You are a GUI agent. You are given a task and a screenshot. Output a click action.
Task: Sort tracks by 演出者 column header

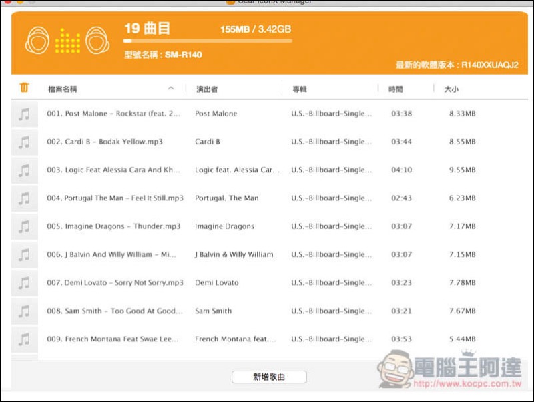click(x=208, y=89)
